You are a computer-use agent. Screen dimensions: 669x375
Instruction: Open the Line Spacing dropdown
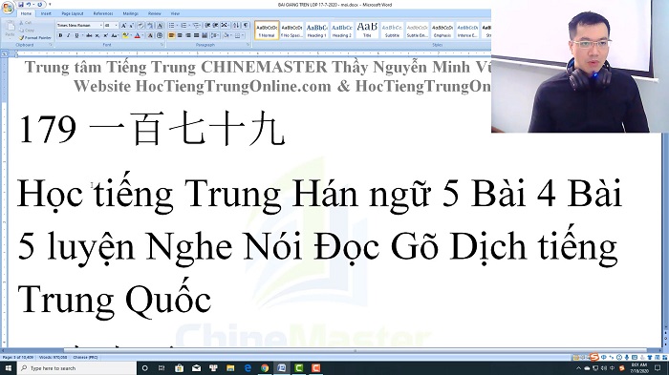(215, 35)
